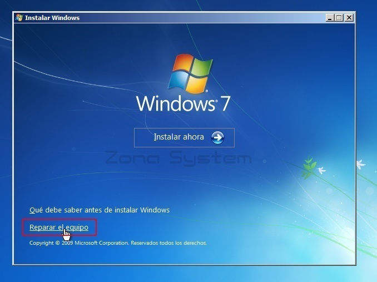Open Qué debe saber antes de instalar Windows

point(100,210)
